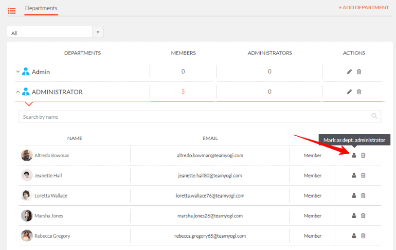
Task: Mark Jeanette Hall as dept. administrator
Action: click(x=354, y=175)
